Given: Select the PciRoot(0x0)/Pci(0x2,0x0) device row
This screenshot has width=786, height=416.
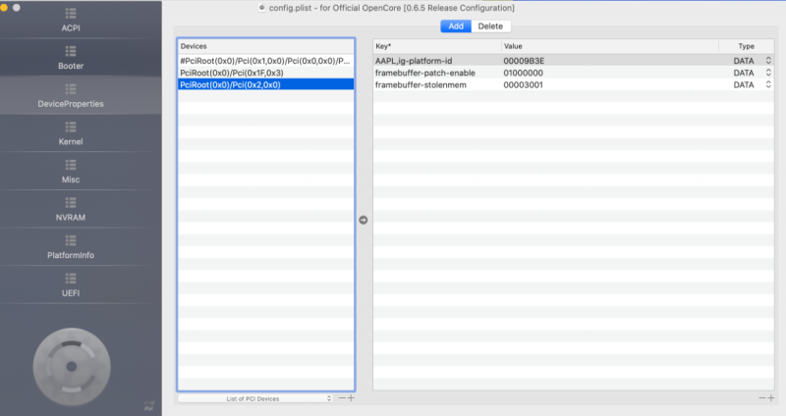Looking at the screenshot, I should (265, 84).
